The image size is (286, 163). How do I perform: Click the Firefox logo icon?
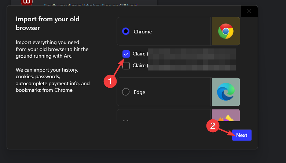[x=226, y=118]
